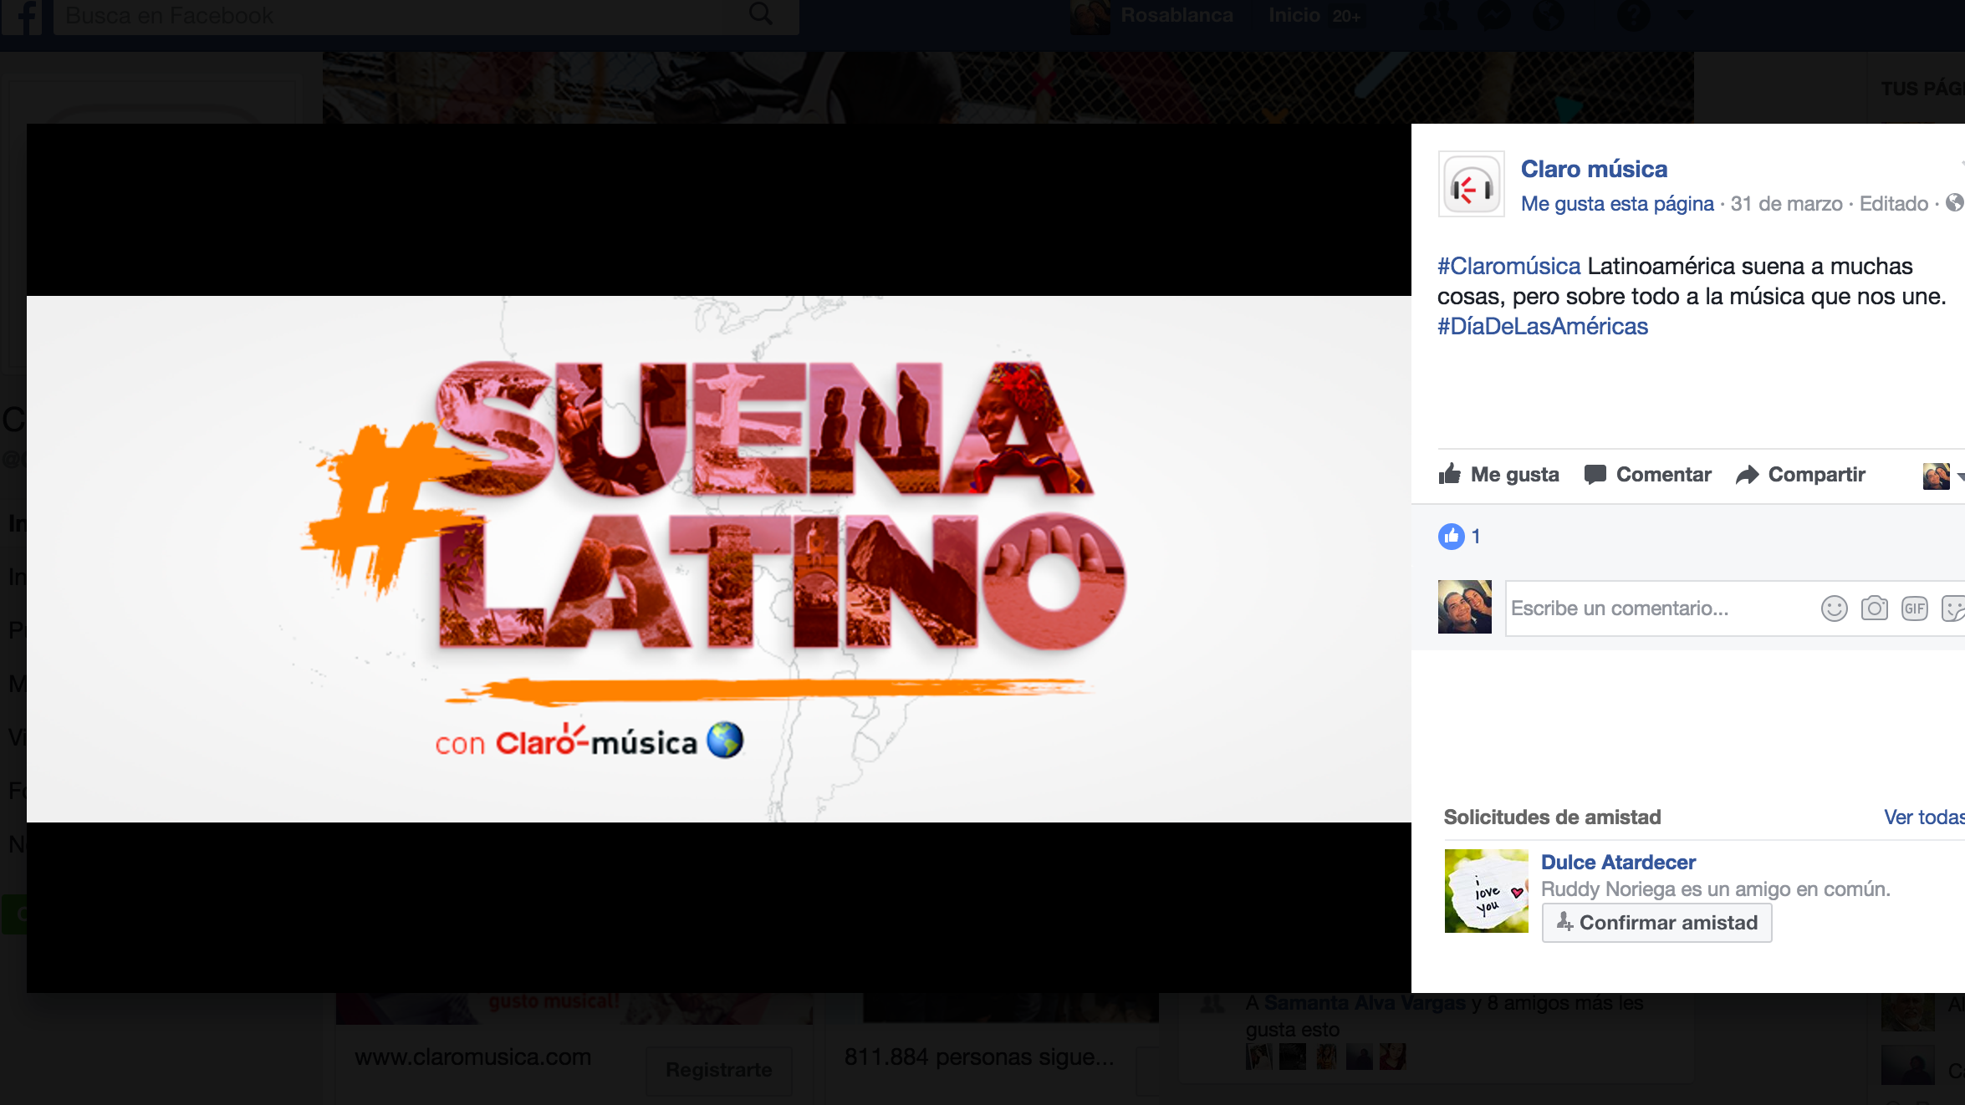Open the #Claromúsica hashtag
The height and width of the screenshot is (1105, 1965).
pyautogui.click(x=1509, y=266)
